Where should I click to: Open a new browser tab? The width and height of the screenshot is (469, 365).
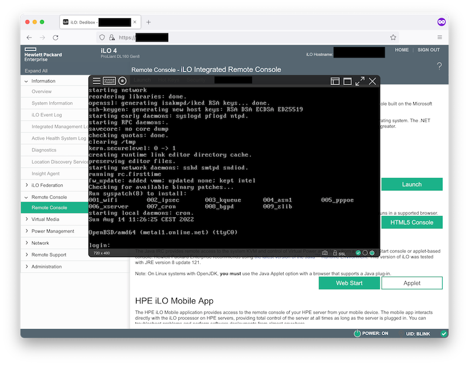tap(148, 22)
